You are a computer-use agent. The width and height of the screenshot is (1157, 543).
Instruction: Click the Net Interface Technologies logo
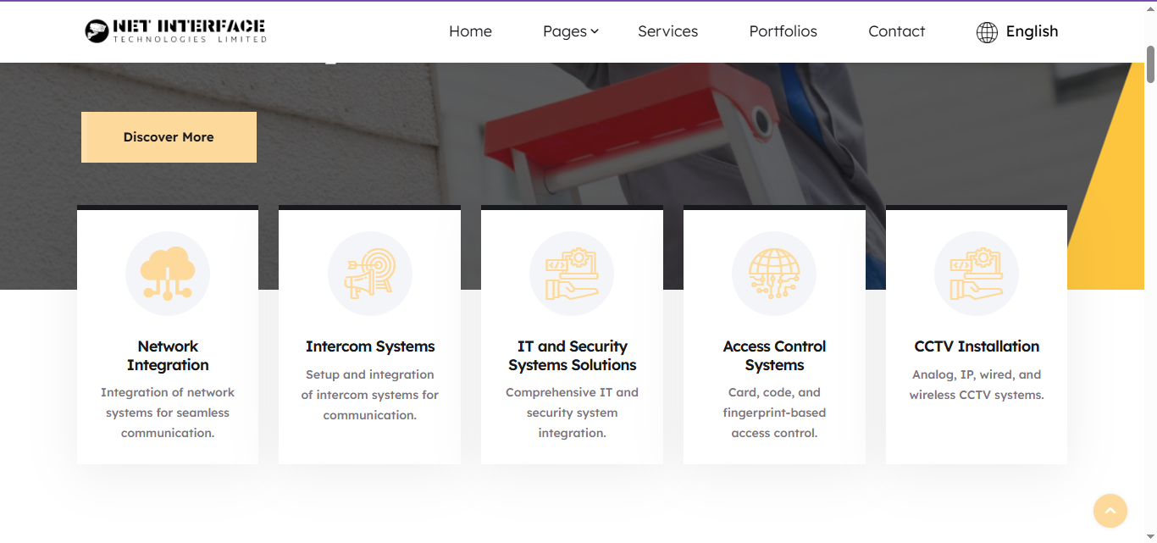click(176, 31)
